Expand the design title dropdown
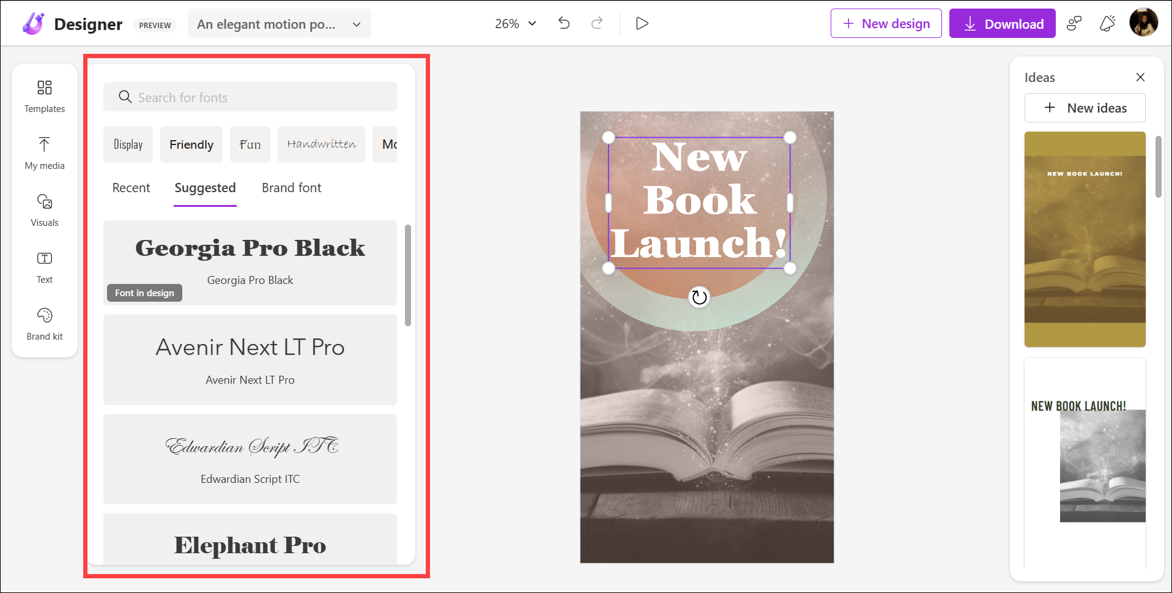 [x=355, y=24]
